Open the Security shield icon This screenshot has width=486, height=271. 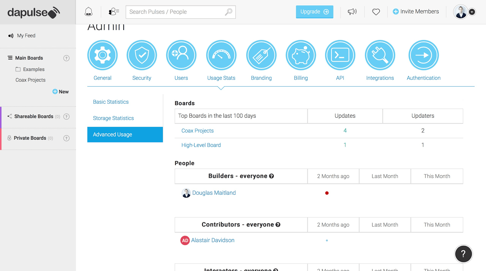point(142,55)
